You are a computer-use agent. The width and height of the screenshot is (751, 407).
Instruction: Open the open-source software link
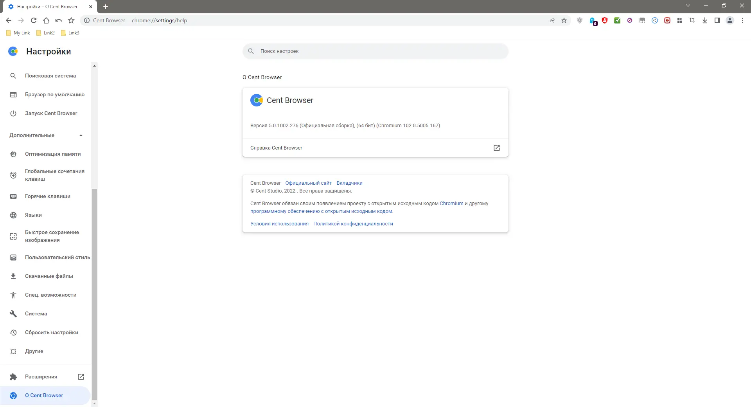[322, 211]
